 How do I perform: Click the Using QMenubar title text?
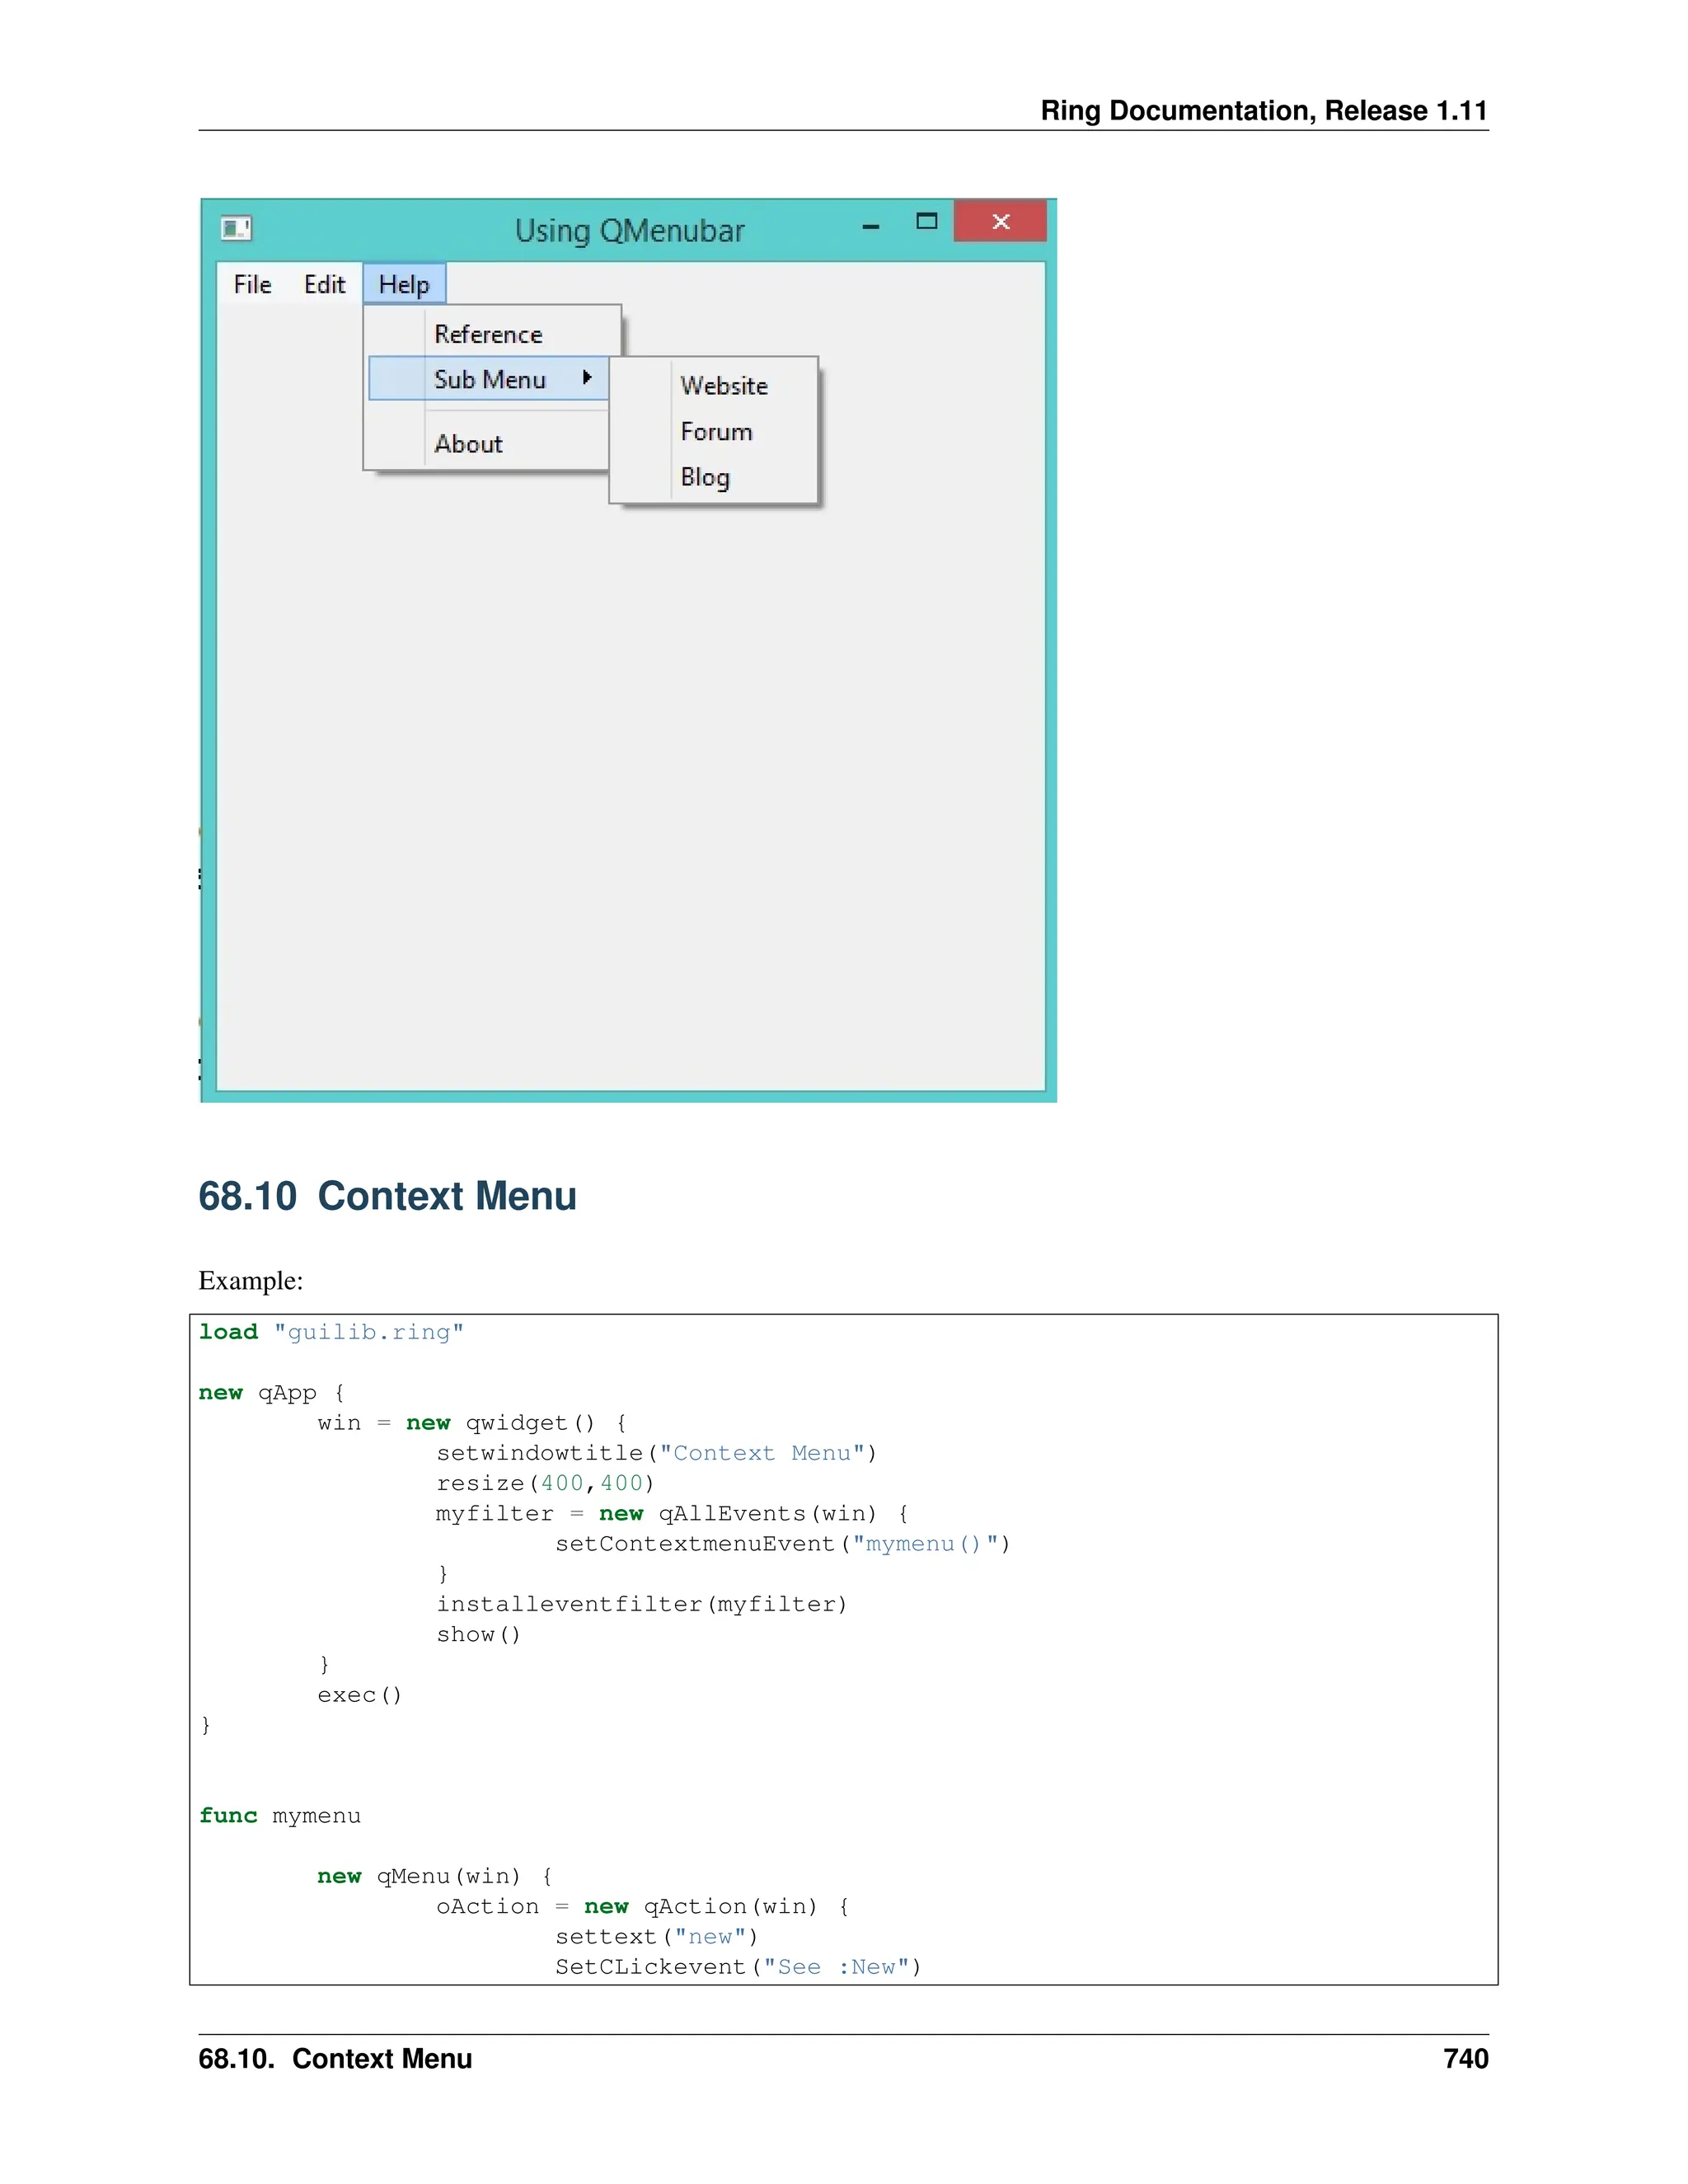(x=629, y=231)
